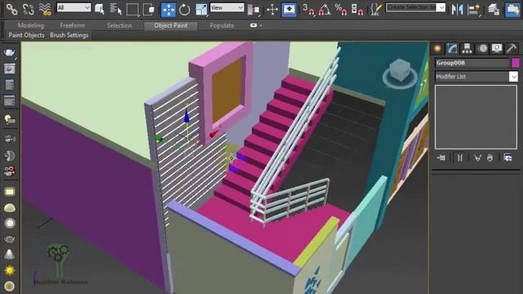
Task: Select the Link tool in main toolbar
Action: click(x=11, y=9)
